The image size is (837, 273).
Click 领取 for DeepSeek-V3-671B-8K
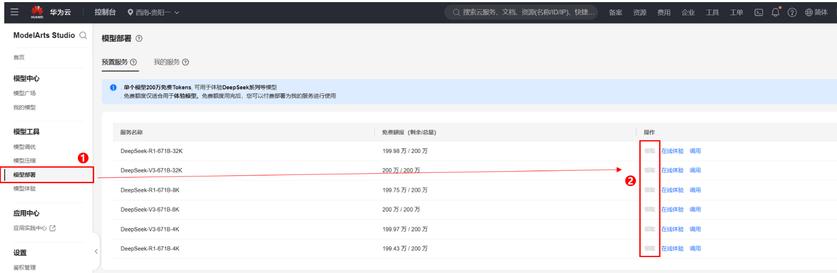click(650, 210)
